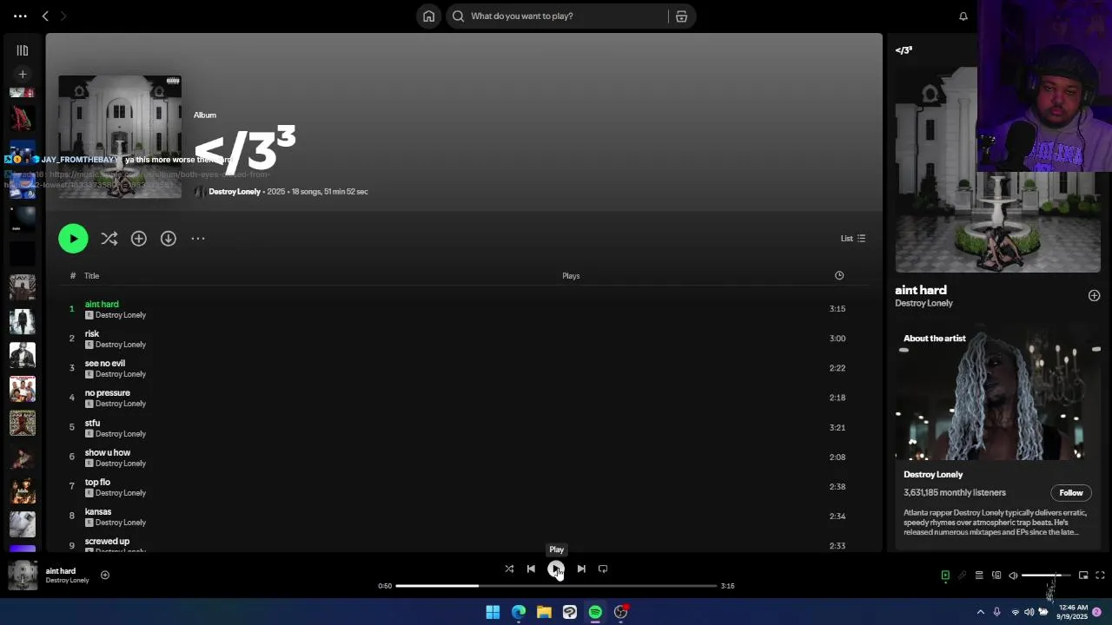
Task: Toggle repeat in the player bar
Action: (x=603, y=569)
